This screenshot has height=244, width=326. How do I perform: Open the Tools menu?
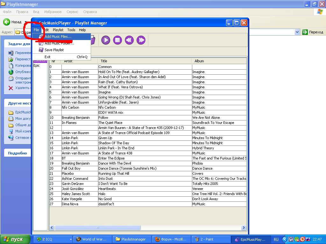tap(71, 30)
